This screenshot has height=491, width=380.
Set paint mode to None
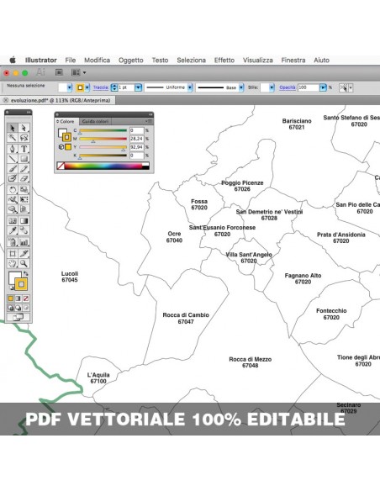pos(26,298)
